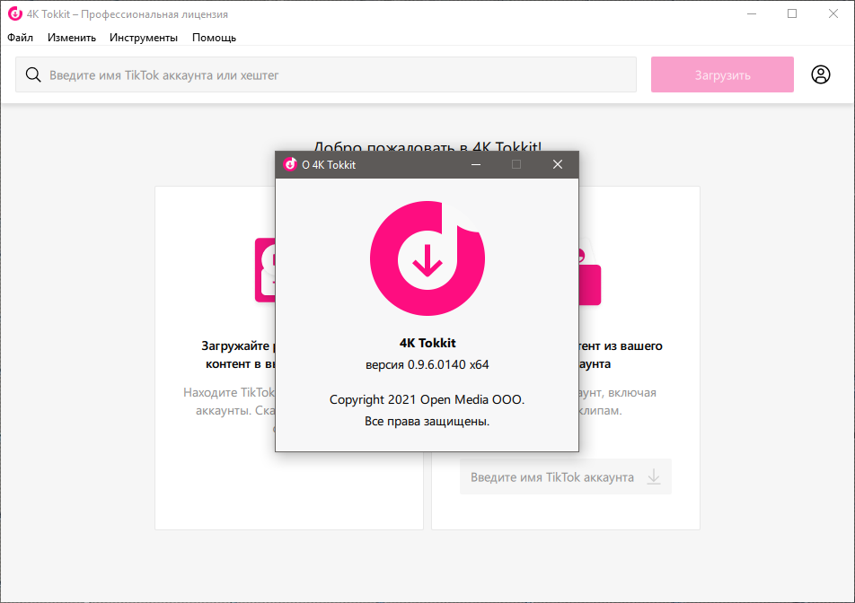Click the 'Введите имя TikTok аккаунта' field in the right card
855x603 pixels.
(566, 477)
